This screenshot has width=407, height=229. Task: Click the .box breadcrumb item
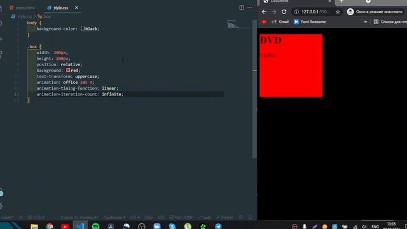tap(44, 17)
